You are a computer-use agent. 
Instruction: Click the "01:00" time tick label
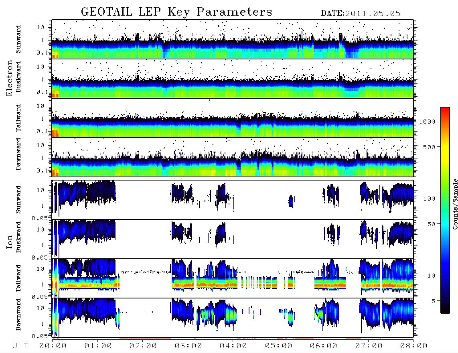(x=98, y=346)
